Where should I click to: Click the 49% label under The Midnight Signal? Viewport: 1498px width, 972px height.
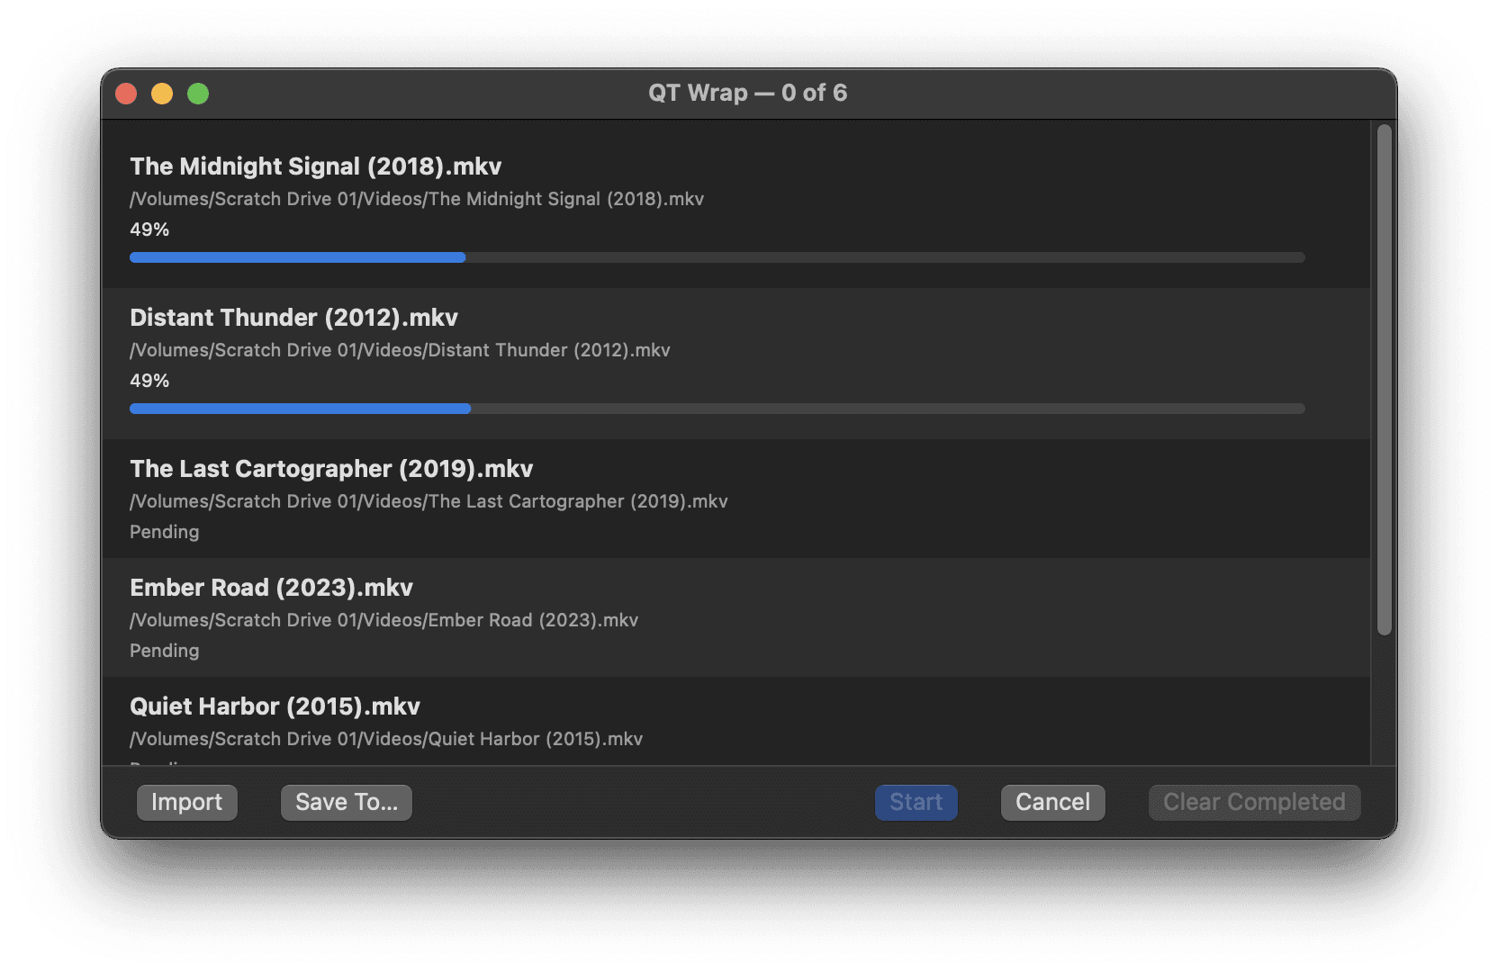[x=149, y=229]
